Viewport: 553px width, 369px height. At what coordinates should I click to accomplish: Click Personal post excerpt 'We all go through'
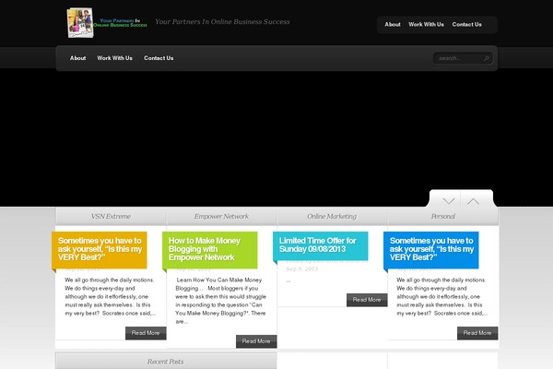point(441,297)
